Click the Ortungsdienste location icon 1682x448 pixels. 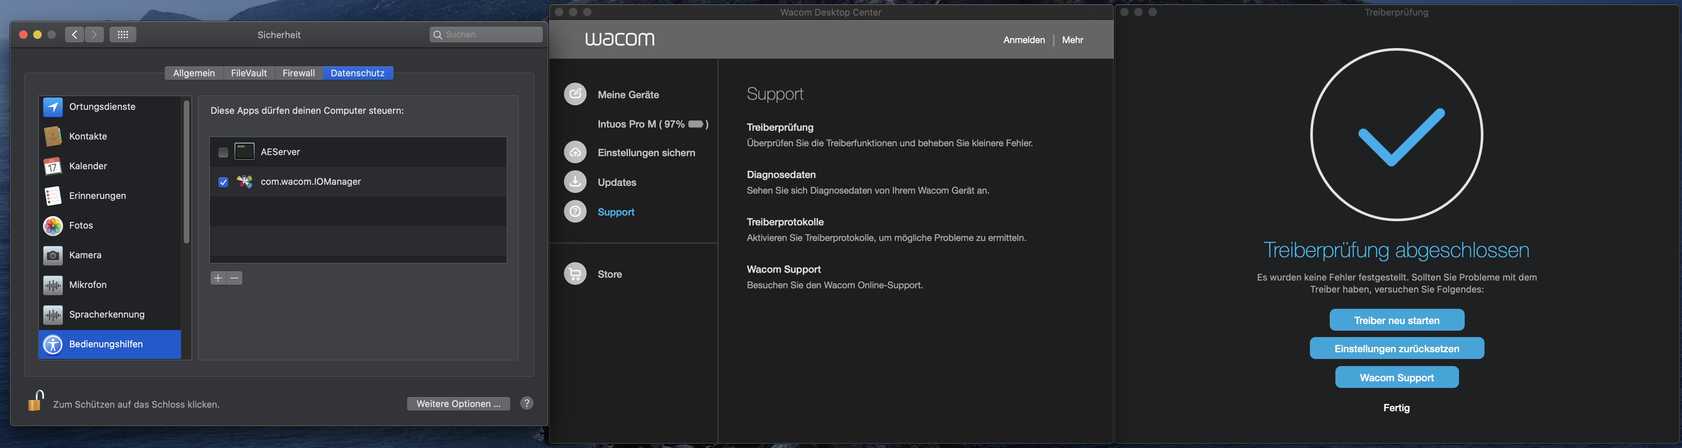click(x=53, y=106)
